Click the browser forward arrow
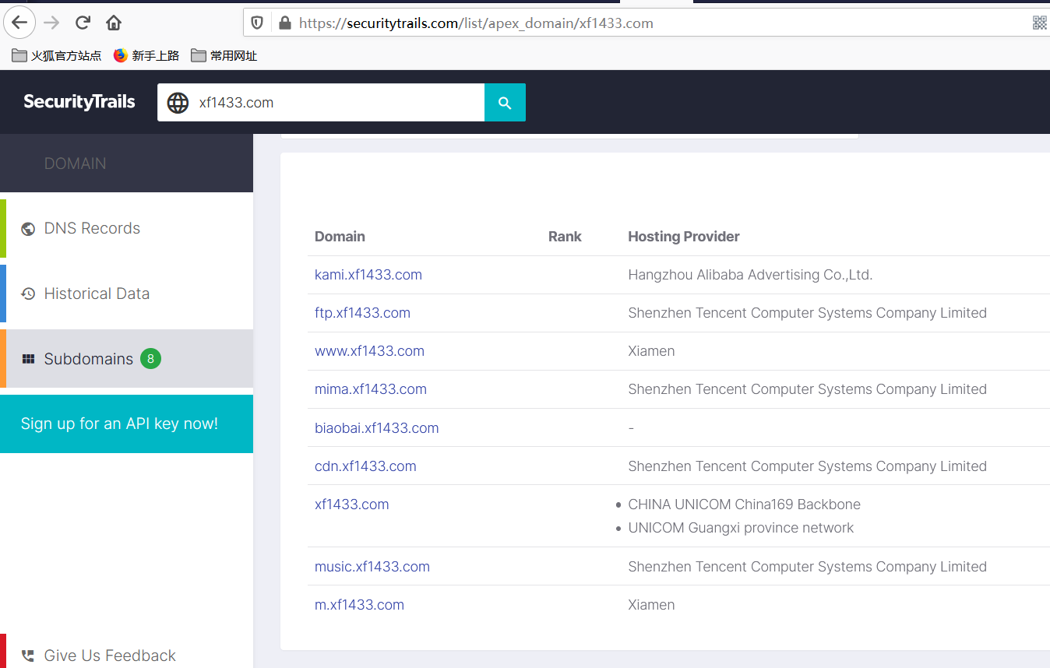Screen dimensions: 1050x668 click(51, 23)
